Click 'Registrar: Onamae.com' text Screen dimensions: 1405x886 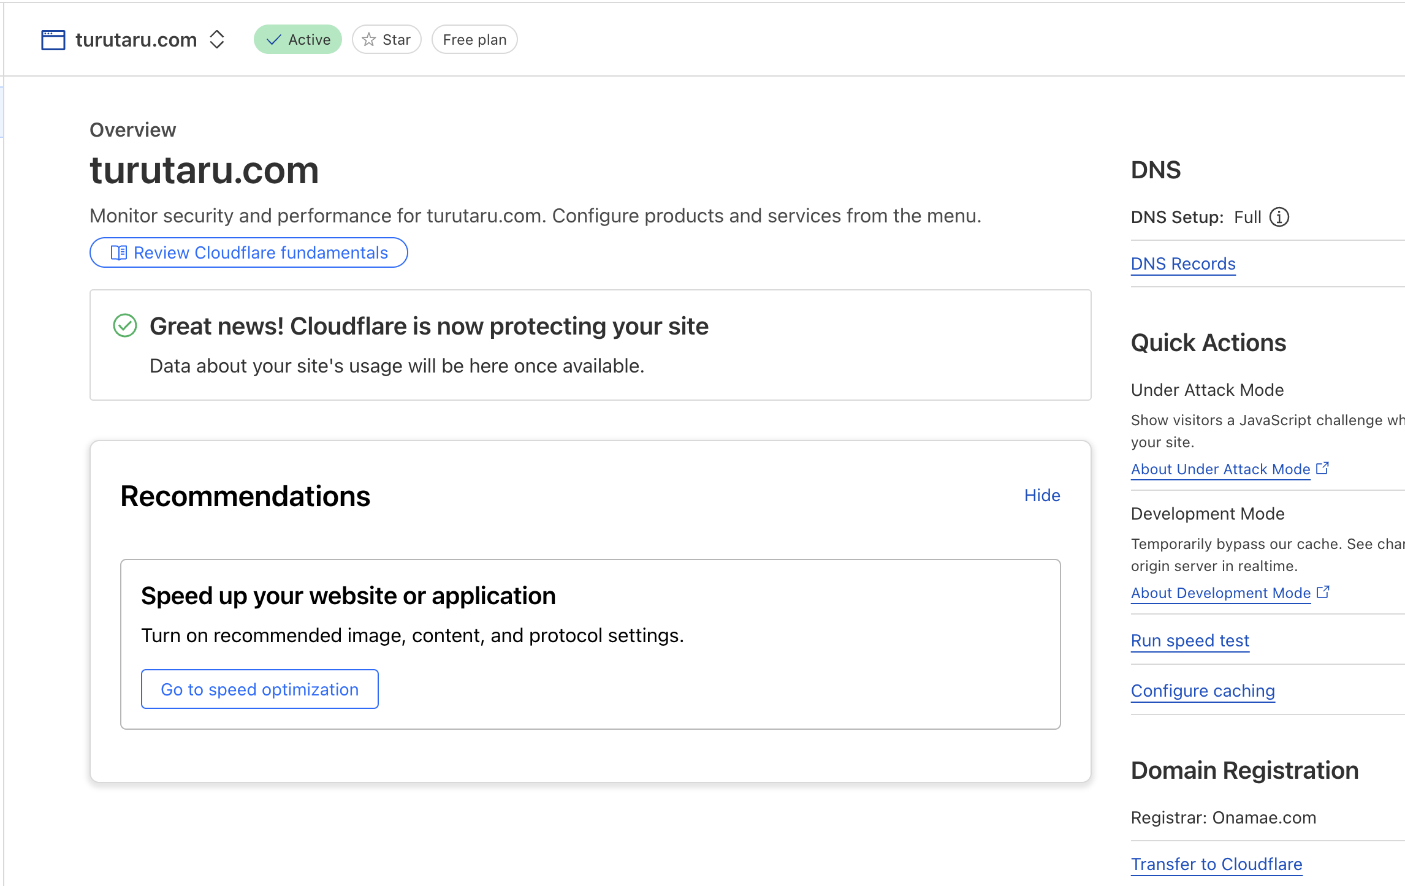pos(1224,818)
